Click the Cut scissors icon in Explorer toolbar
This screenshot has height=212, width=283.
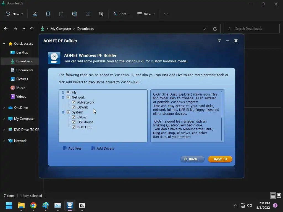[35, 14]
